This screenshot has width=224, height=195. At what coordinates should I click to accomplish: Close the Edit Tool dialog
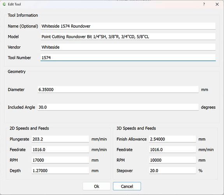[x=217, y=4]
